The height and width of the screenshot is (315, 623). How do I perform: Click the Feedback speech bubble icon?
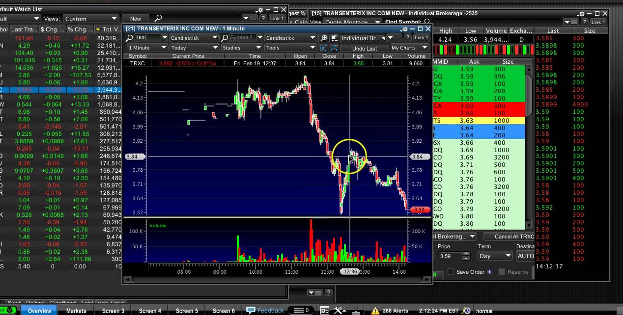click(251, 310)
